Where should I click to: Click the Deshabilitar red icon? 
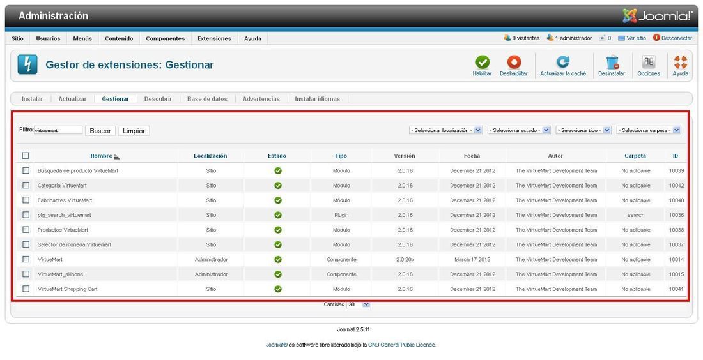pyautogui.click(x=514, y=63)
